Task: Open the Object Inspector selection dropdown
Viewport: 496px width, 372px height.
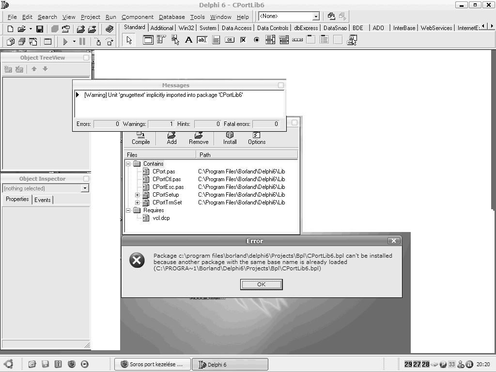Action: (85, 188)
